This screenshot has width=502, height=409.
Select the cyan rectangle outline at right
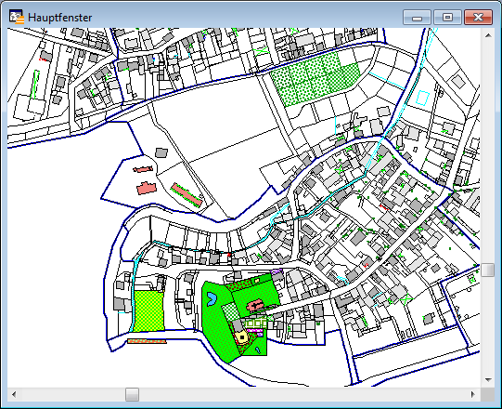tap(422, 98)
